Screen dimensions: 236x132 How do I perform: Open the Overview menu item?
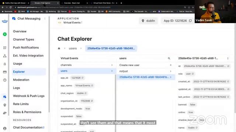coord(20,31)
